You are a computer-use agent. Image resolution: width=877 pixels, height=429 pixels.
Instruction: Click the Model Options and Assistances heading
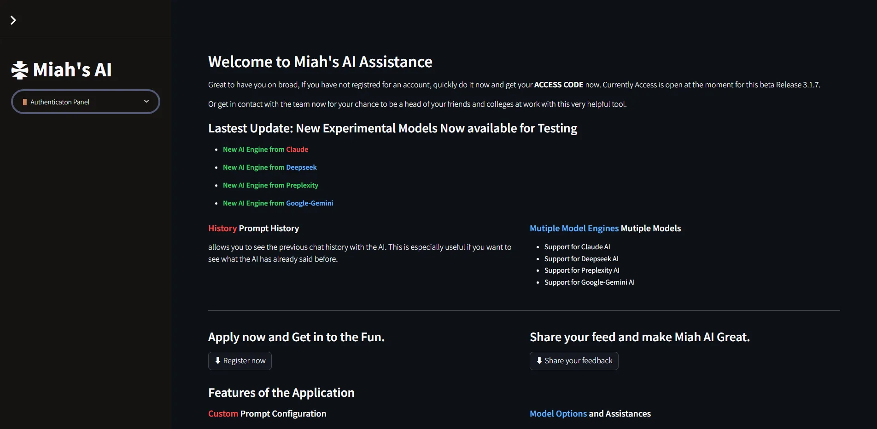click(590, 414)
